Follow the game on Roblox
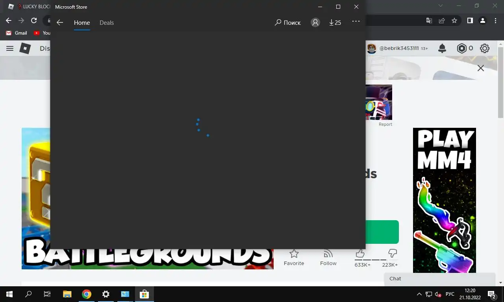 tap(328, 258)
